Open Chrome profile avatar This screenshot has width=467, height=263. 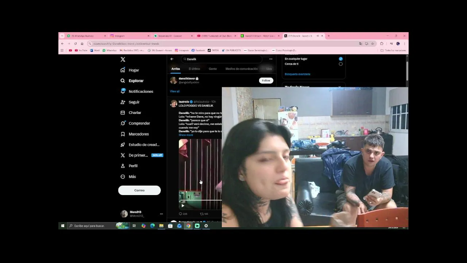click(398, 43)
